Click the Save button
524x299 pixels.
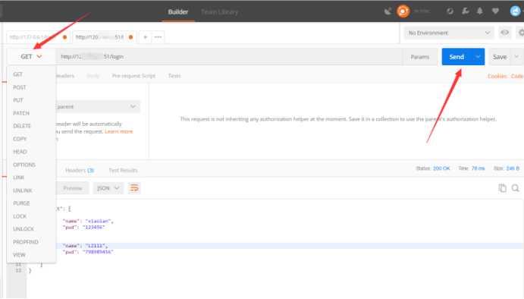tap(500, 57)
